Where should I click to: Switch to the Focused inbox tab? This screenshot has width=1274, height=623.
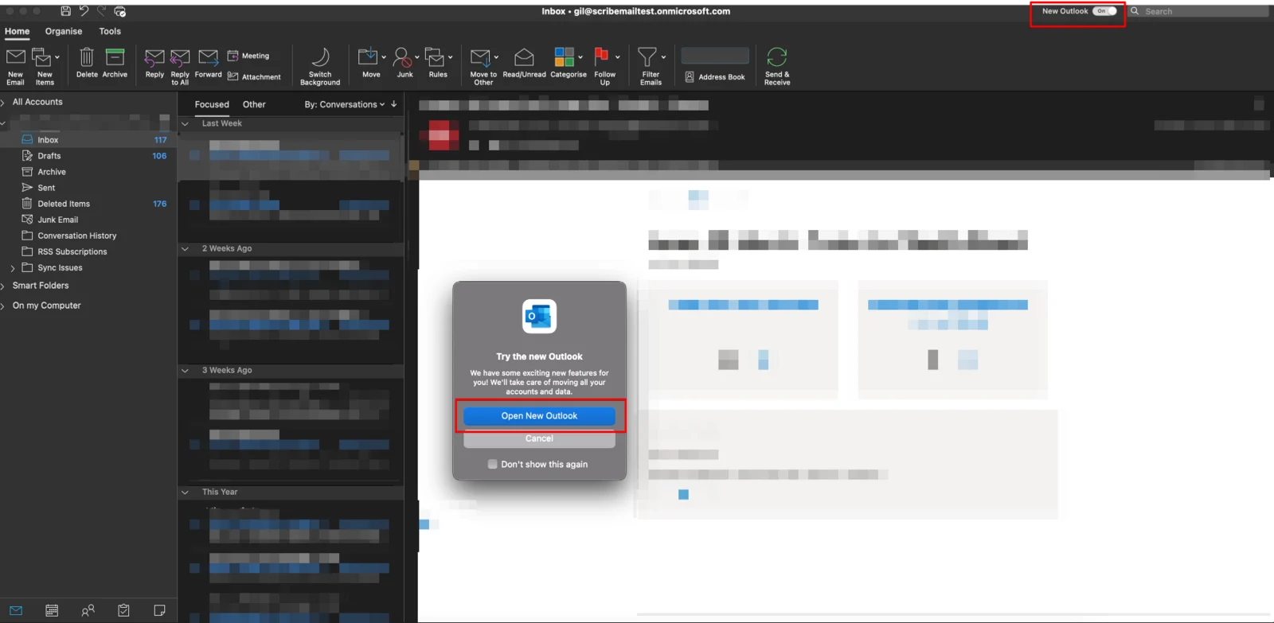(212, 104)
